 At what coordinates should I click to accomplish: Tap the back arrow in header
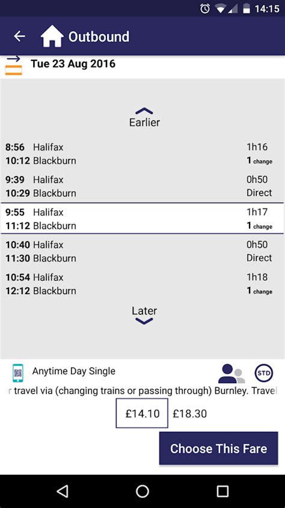19,36
